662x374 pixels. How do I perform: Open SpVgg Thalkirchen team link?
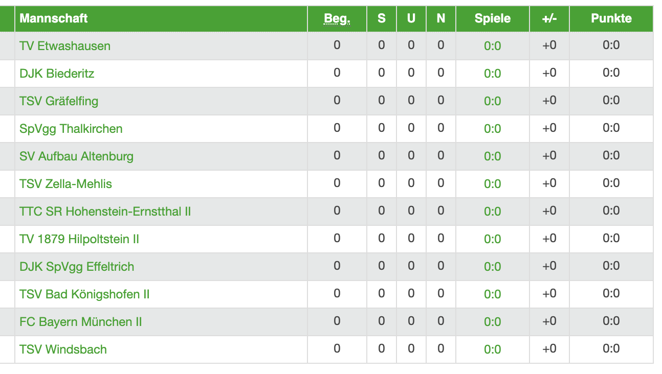click(71, 129)
